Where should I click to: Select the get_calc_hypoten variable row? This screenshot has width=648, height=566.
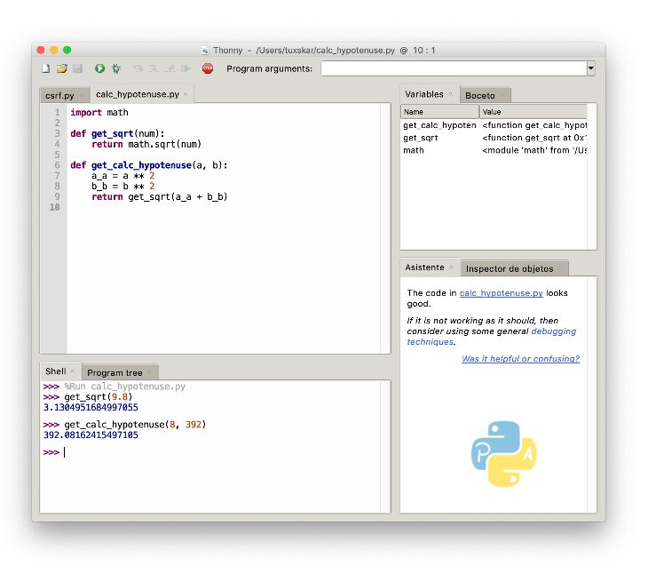click(x=494, y=125)
